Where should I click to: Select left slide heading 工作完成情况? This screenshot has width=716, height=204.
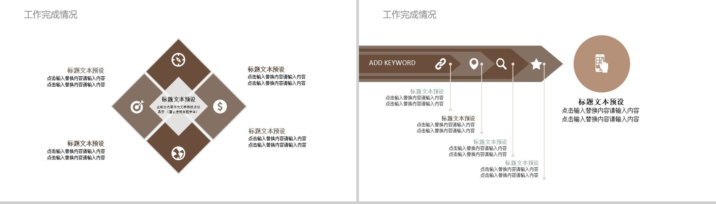[50, 15]
